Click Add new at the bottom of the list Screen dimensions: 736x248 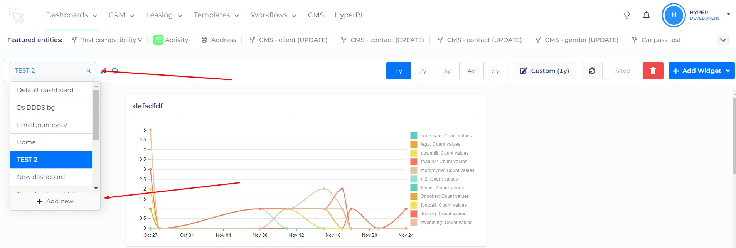tap(55, 201)
